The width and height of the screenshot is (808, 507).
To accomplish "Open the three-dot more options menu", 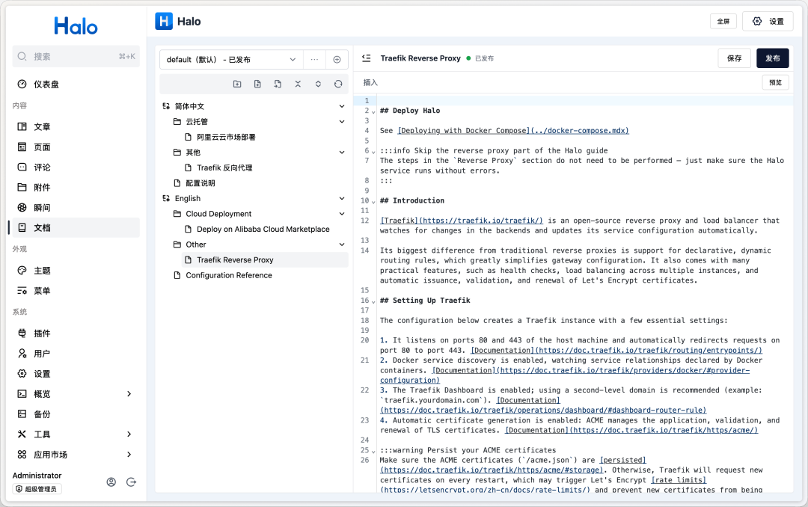I will tap(314, 59).
